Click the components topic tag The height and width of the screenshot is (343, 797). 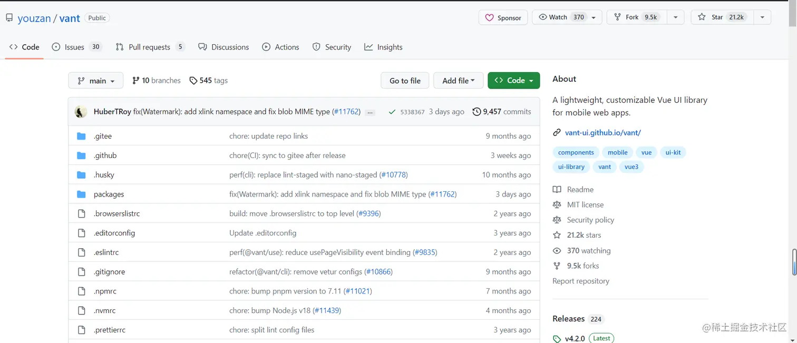click(x=576, y=152)
